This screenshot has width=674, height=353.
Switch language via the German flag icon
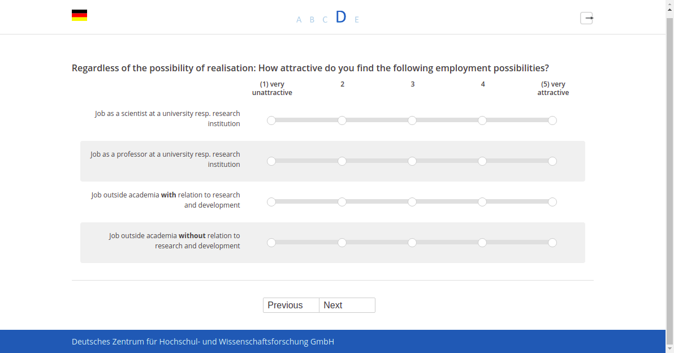pos(79,15)
